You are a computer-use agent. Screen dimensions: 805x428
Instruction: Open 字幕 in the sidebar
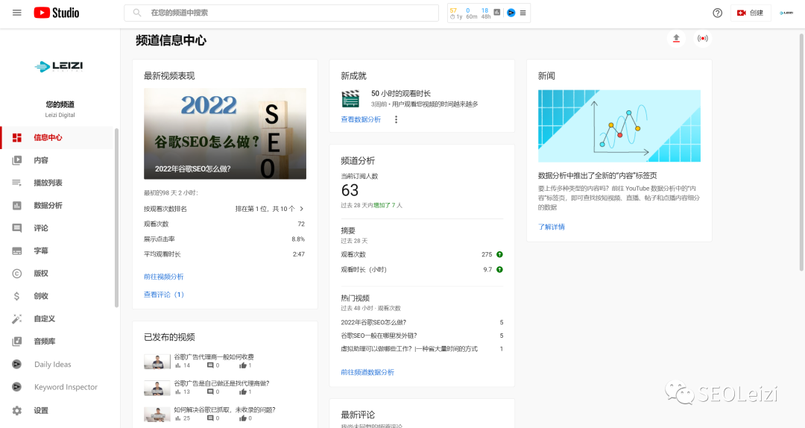click(x=57, y=251)
